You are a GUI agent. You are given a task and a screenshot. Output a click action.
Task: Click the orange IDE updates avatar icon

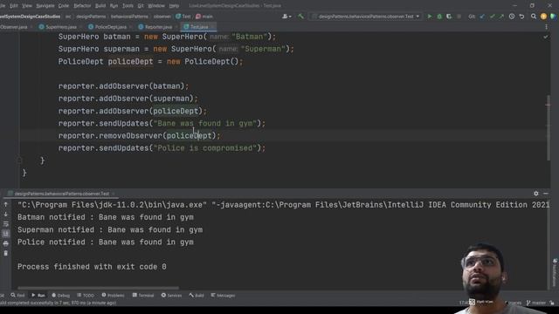pyautogui.click(x=543, y=17)
